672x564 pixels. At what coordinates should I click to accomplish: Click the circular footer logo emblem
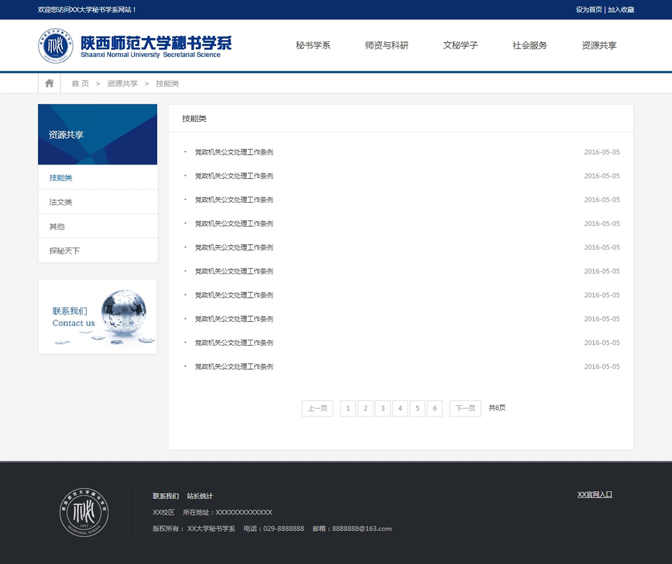pyautogui.click(x=85, y=512)
